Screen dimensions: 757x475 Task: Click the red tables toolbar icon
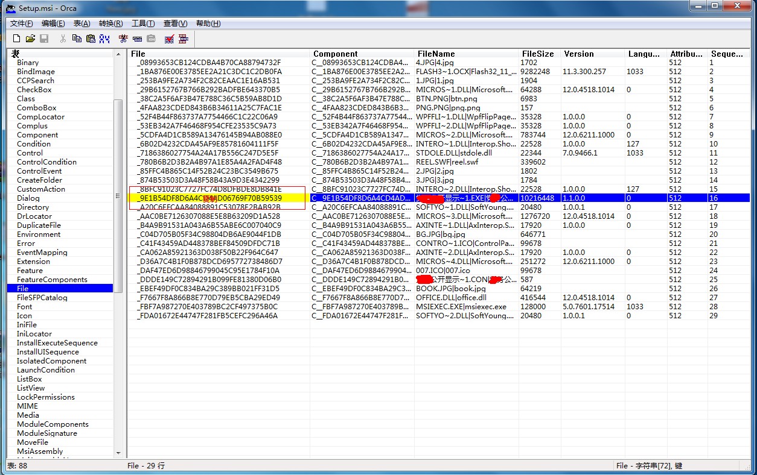pyautogui.click(x=183, y=39)
